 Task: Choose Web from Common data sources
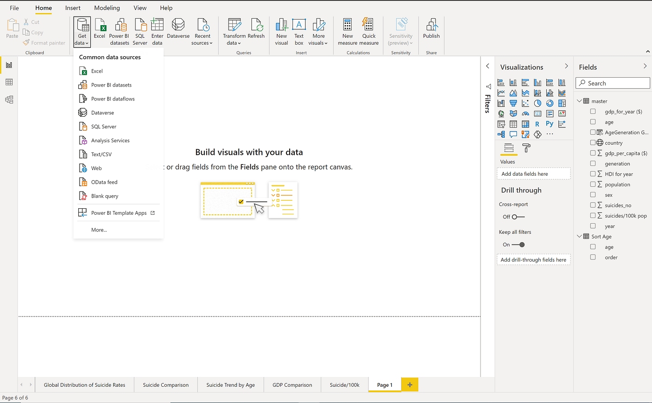118,168
